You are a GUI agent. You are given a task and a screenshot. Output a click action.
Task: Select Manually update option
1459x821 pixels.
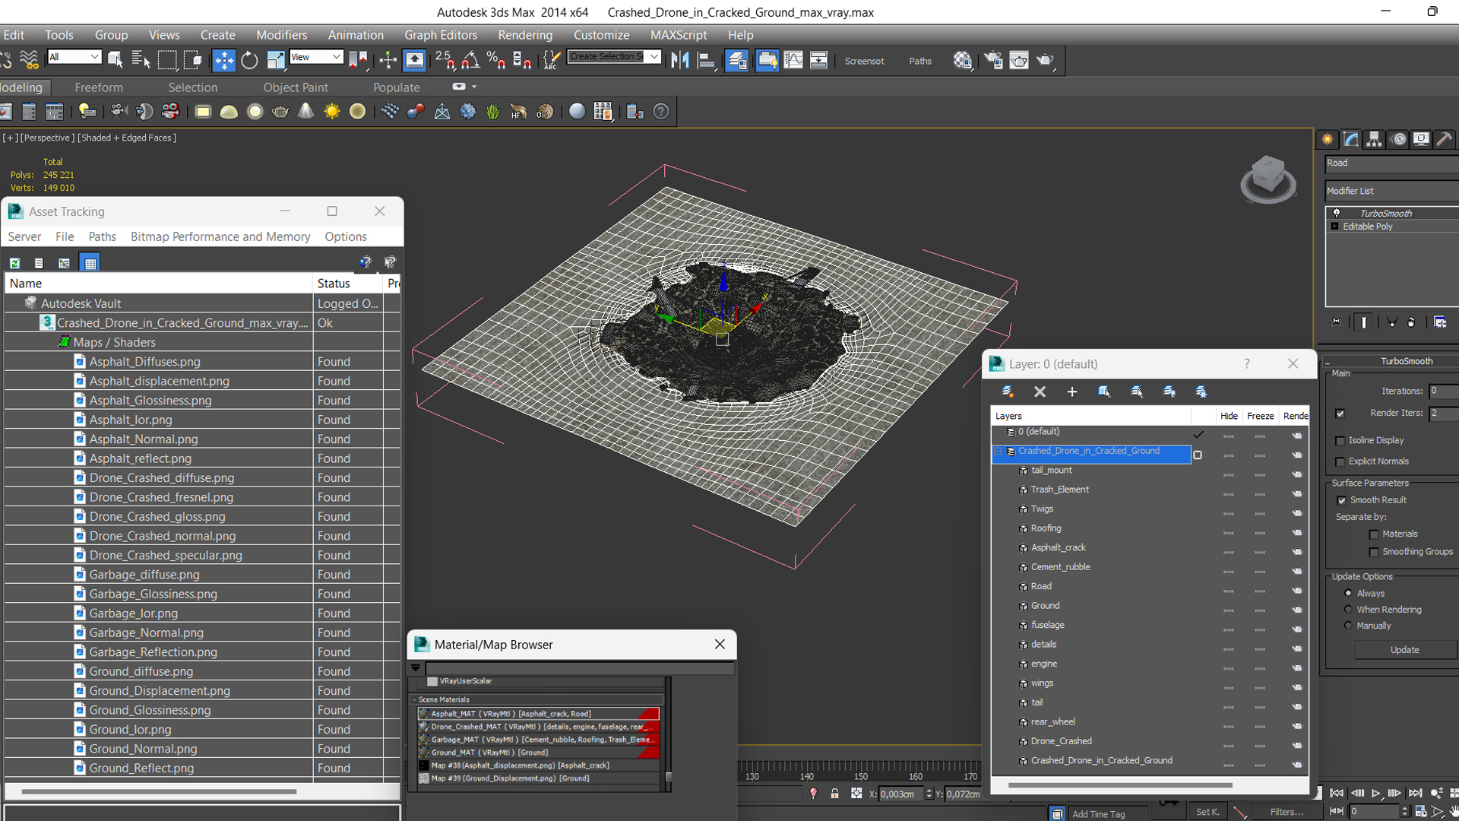click(1348, 625)
